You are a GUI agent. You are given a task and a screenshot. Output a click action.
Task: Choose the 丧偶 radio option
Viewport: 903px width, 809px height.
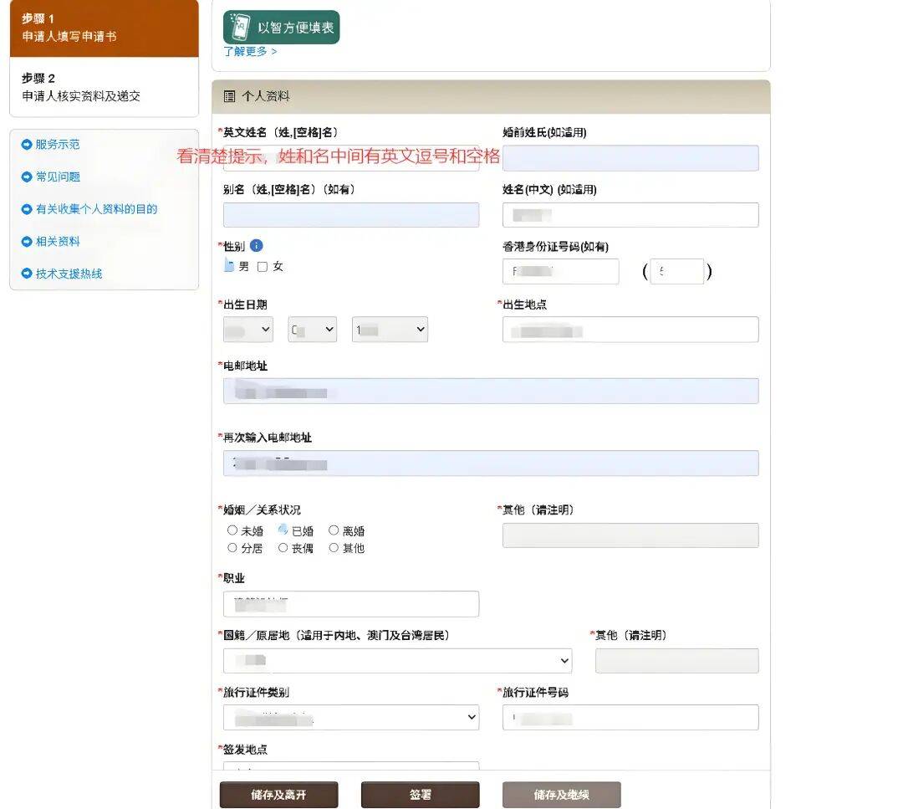pos(283,548)
